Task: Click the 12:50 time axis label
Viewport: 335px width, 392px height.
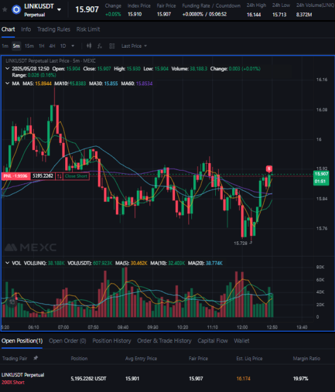Action: (272, 327)
